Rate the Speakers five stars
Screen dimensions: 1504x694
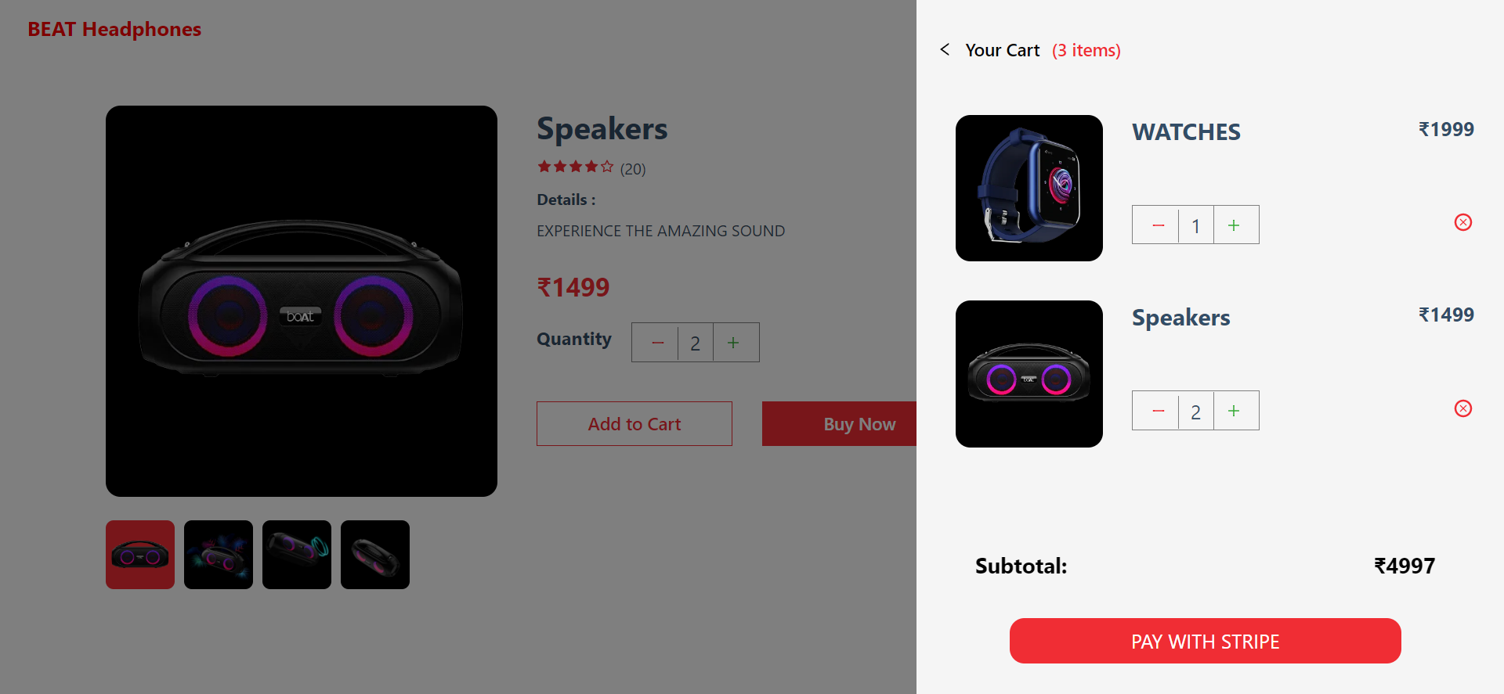click(606, 166)
